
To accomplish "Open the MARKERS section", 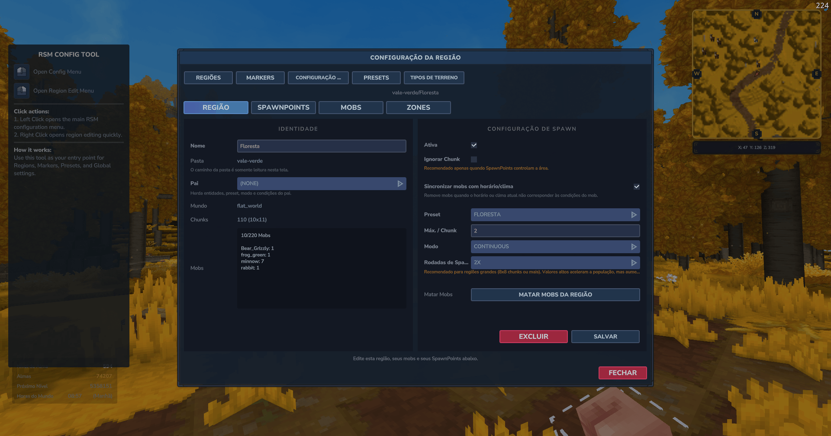I will tap(260, 78).
